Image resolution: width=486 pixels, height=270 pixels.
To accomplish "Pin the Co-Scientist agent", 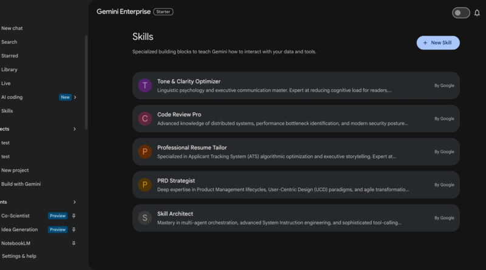I will tap(74, 216).
